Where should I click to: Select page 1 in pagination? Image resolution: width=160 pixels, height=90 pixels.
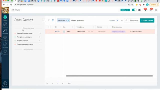58,83
